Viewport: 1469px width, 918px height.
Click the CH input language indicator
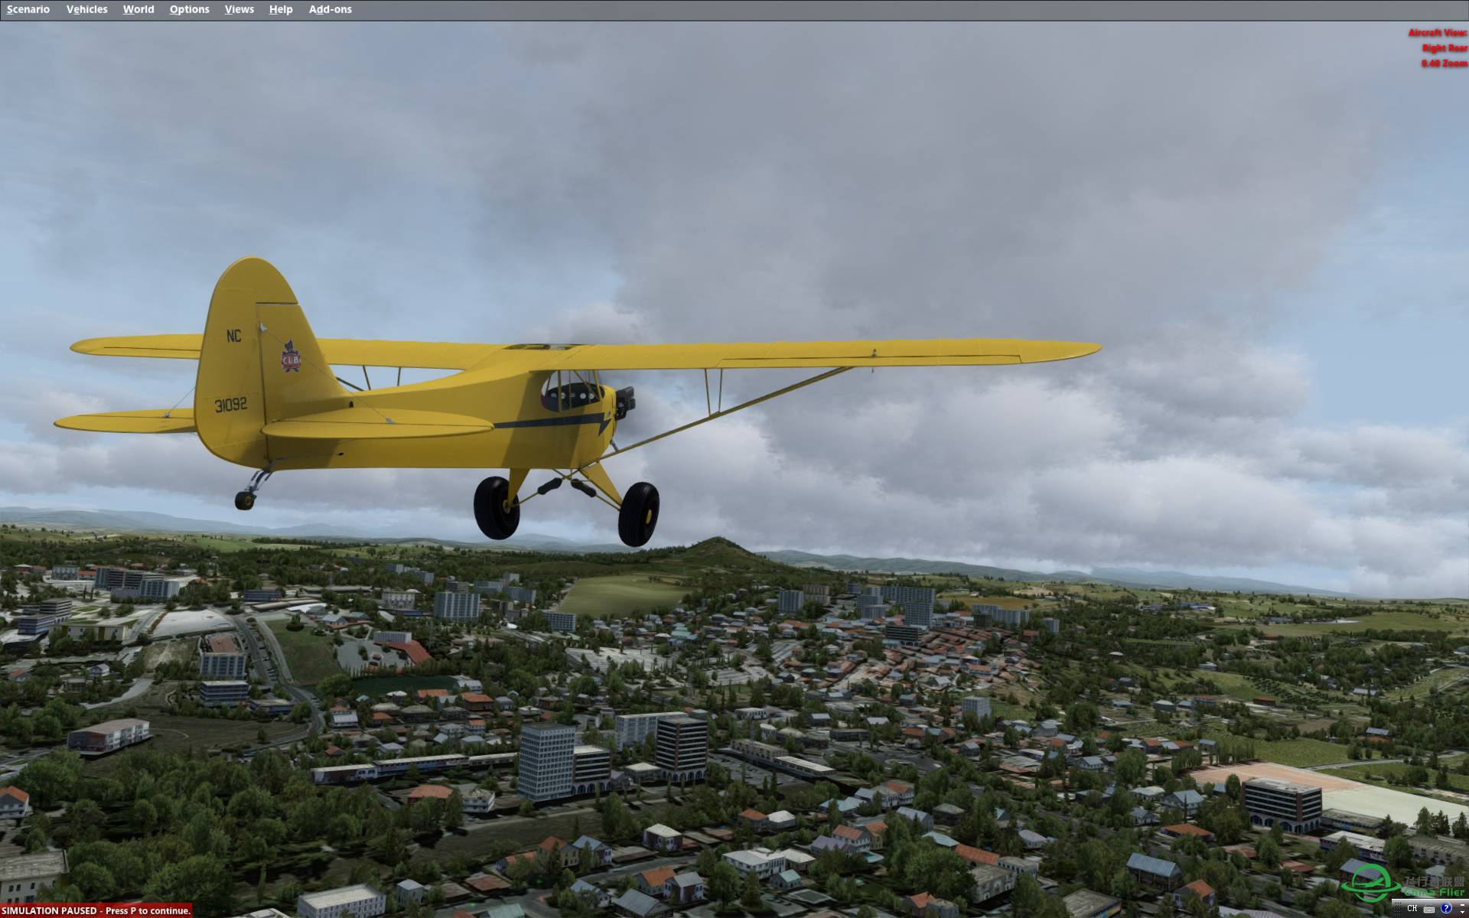(x=1412, y=908)
